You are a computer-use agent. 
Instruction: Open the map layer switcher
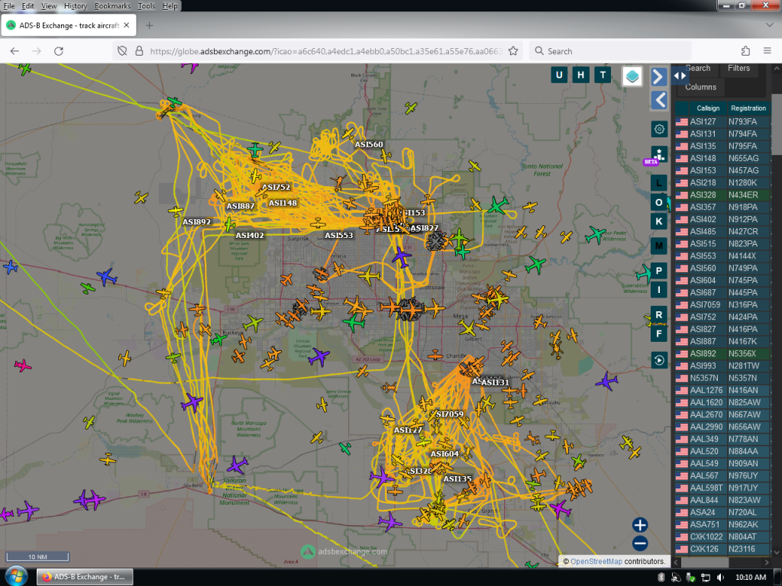coord(632,76)
